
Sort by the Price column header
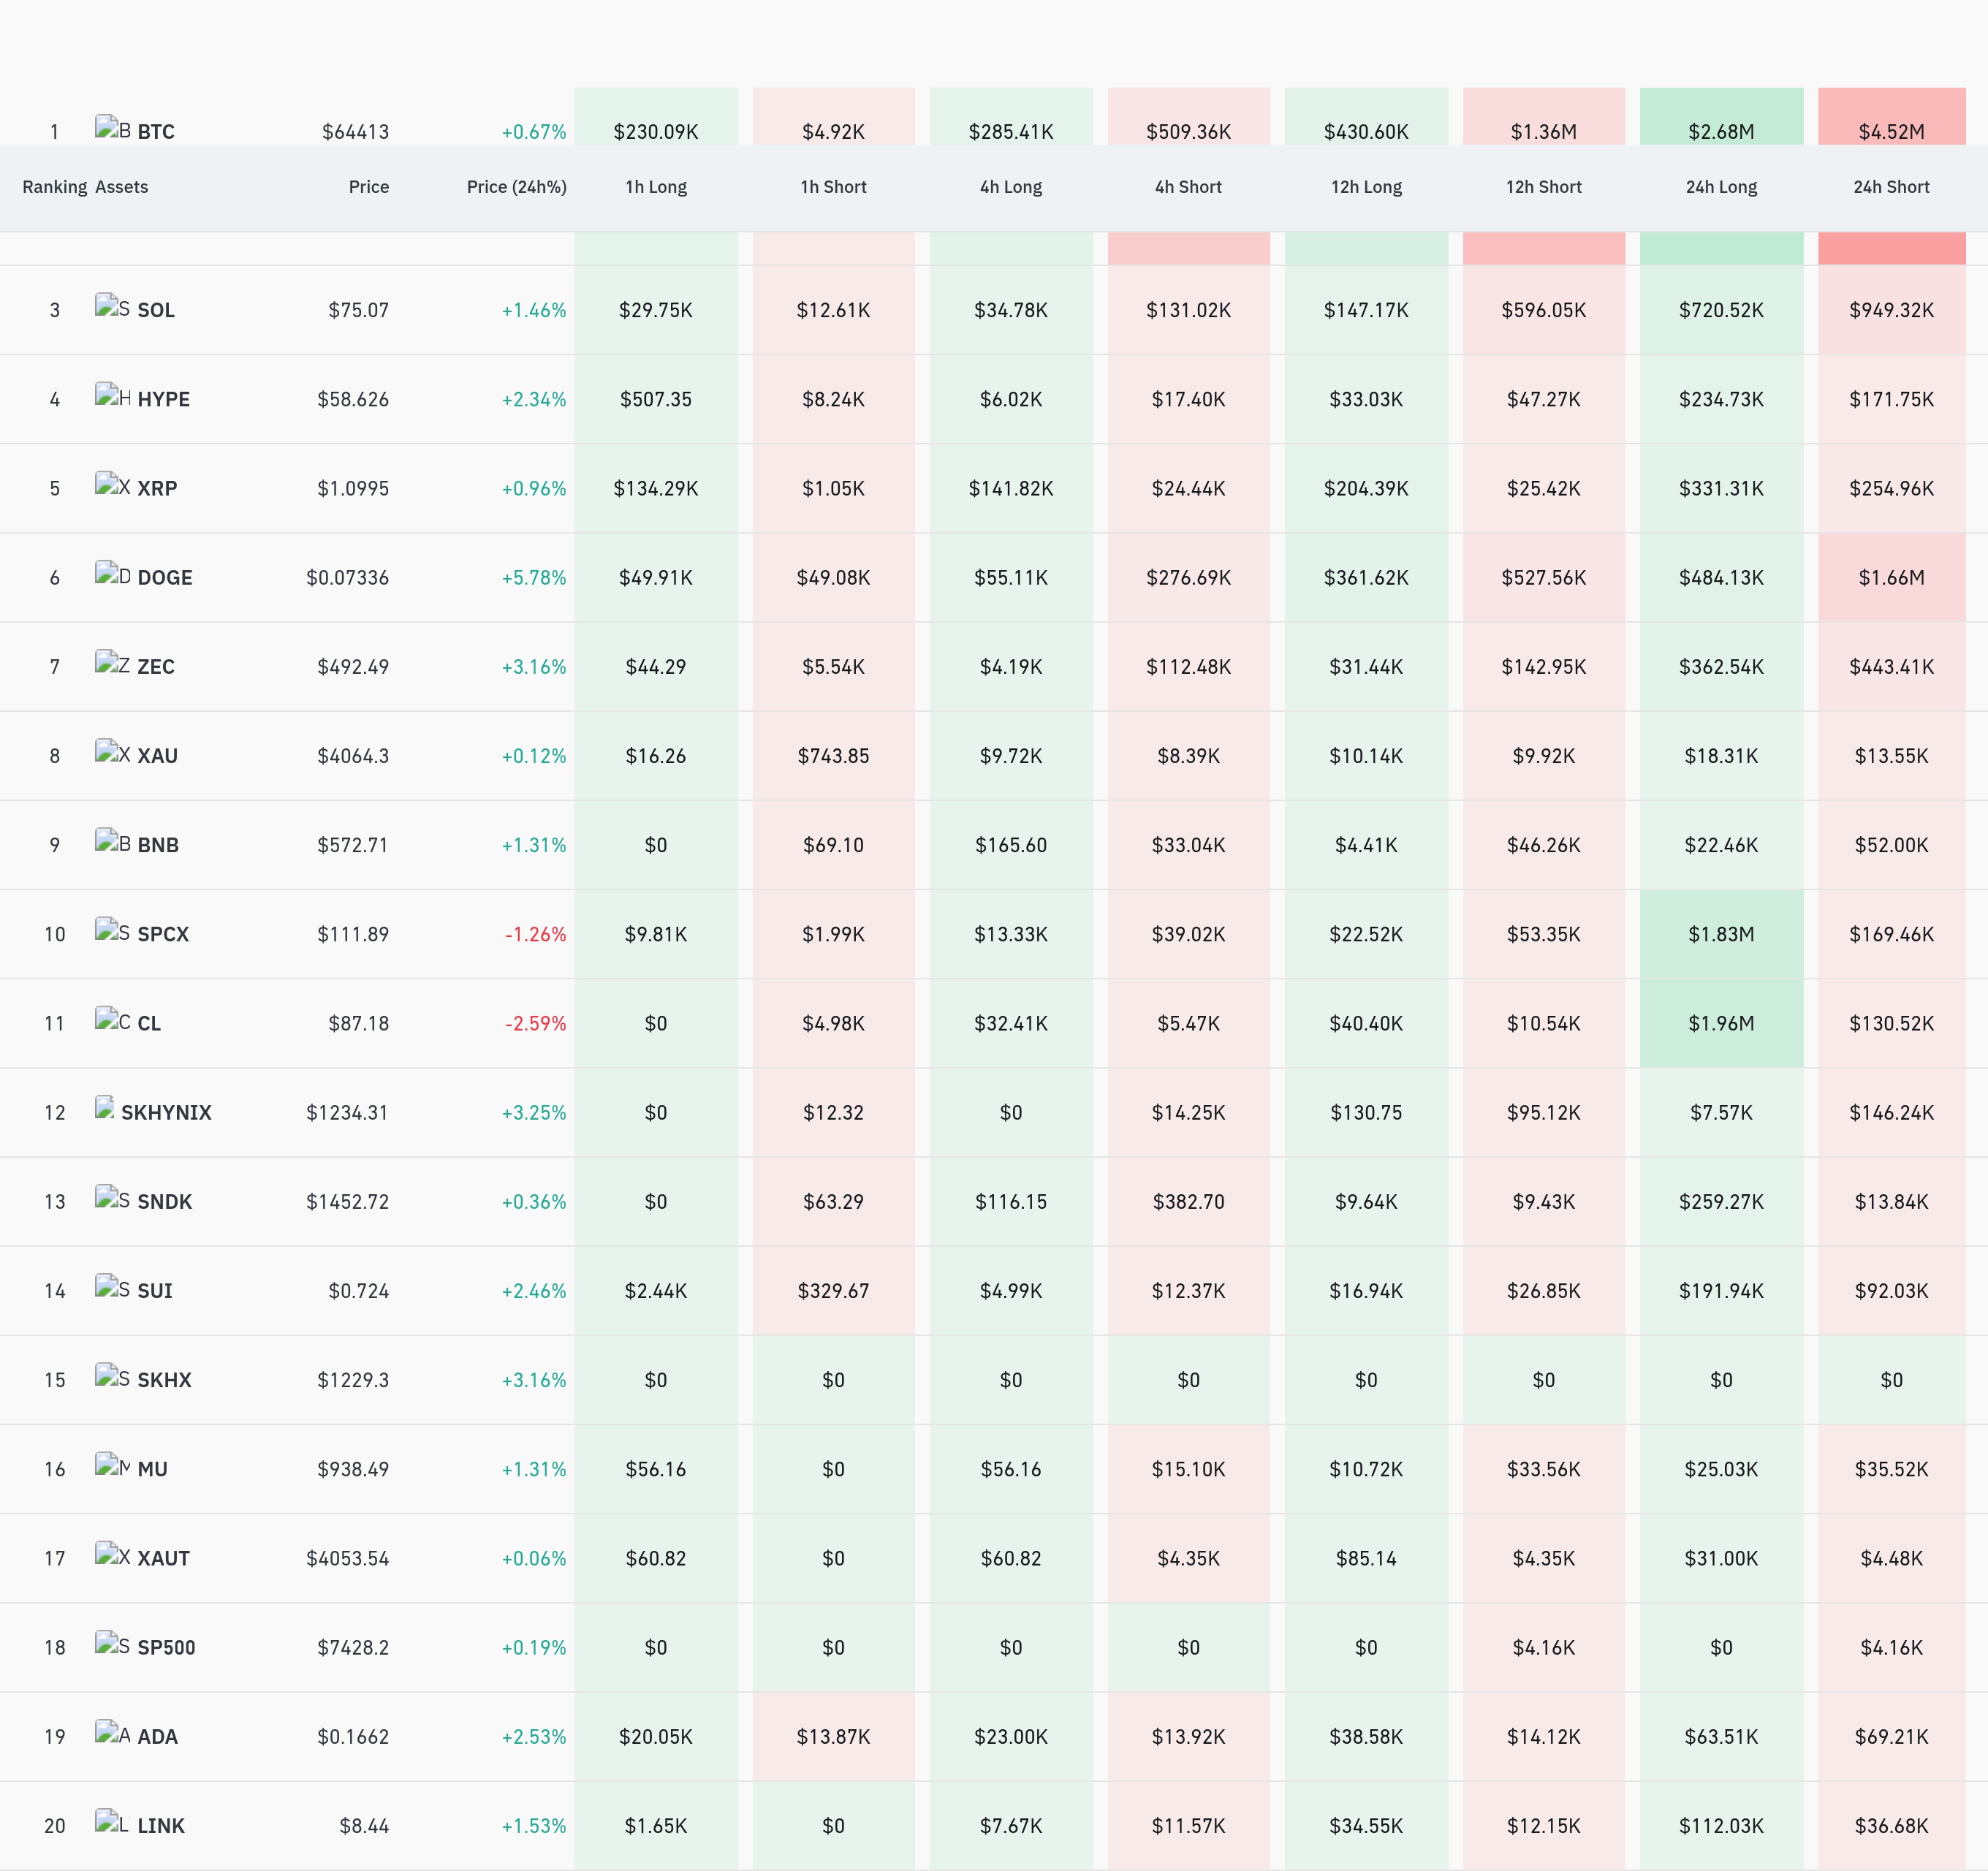pyautogui.click(x=368, y=187)
